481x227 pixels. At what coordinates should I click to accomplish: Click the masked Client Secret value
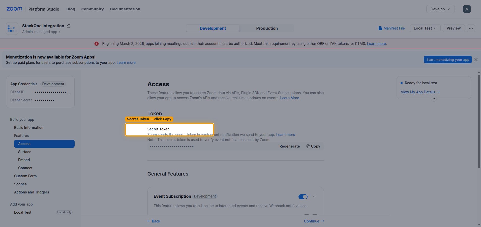click(44, 100)
